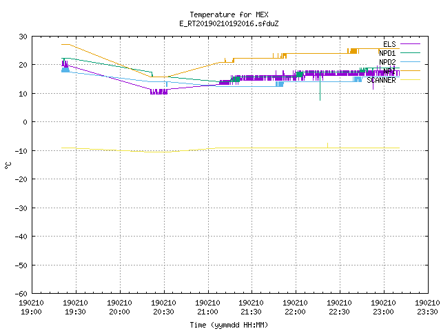Click the y-axis label -50

tap(21, 265)
